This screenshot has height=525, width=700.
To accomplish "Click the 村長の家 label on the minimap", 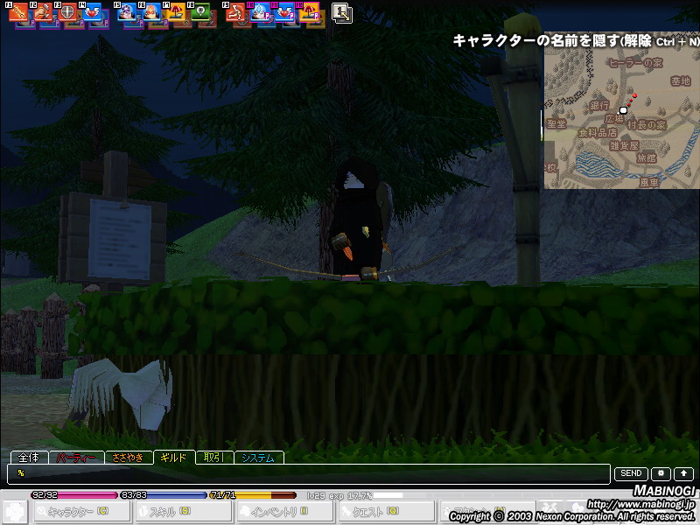I will tap(647, 125).
